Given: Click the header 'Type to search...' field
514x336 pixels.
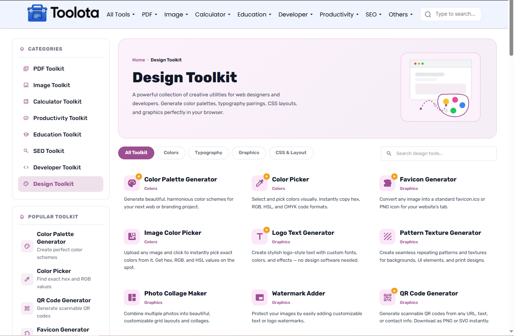Looking at the screenshot, I should tap(451, 14).
